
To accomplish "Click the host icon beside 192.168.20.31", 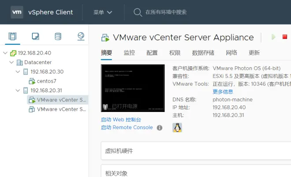I will click(x=26, y=90).
